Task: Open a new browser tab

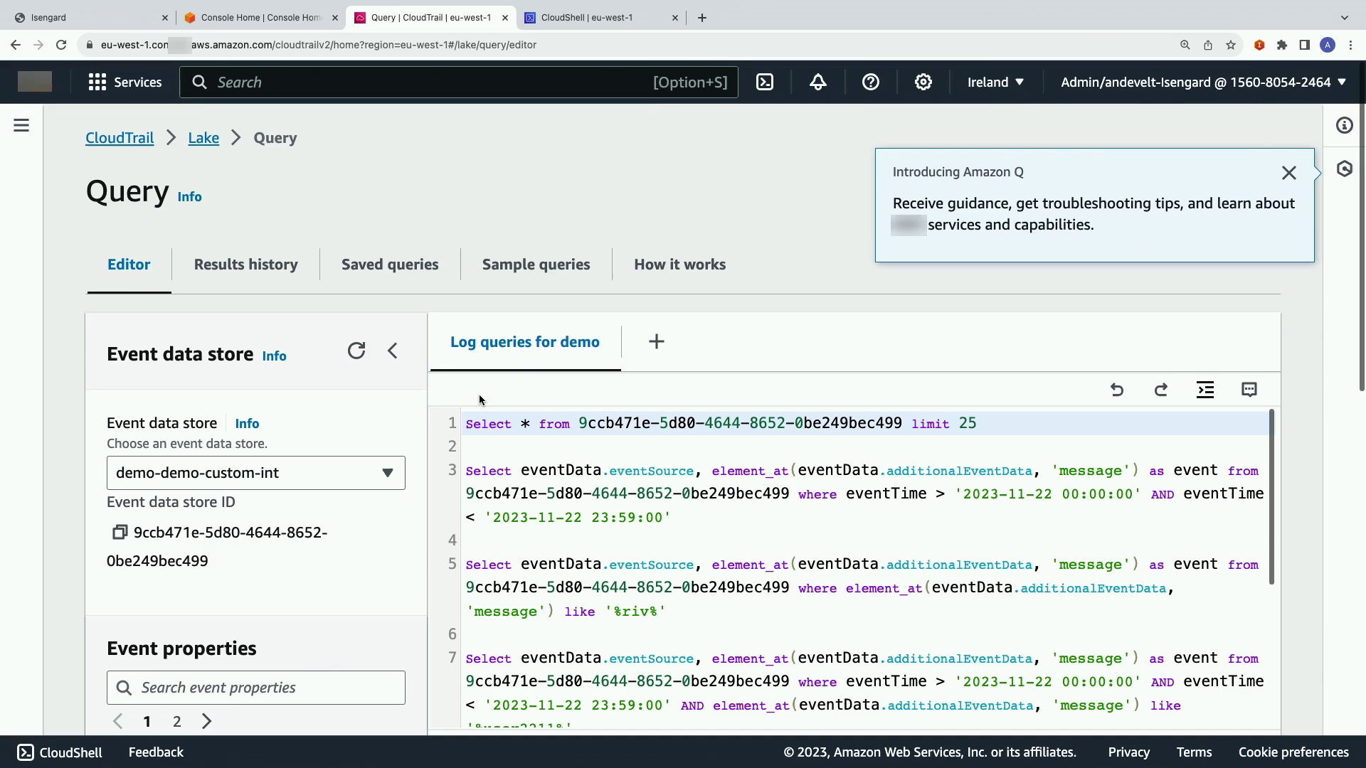Action: click(702, 18)
